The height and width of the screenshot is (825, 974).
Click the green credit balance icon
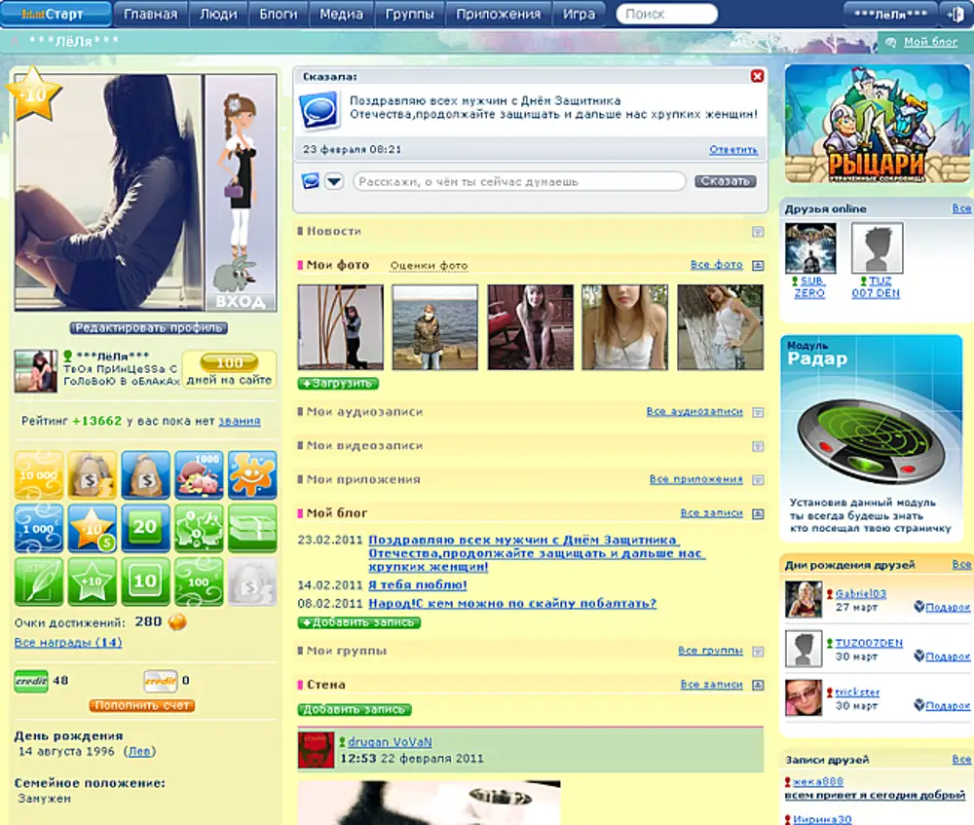click(30, 681)
